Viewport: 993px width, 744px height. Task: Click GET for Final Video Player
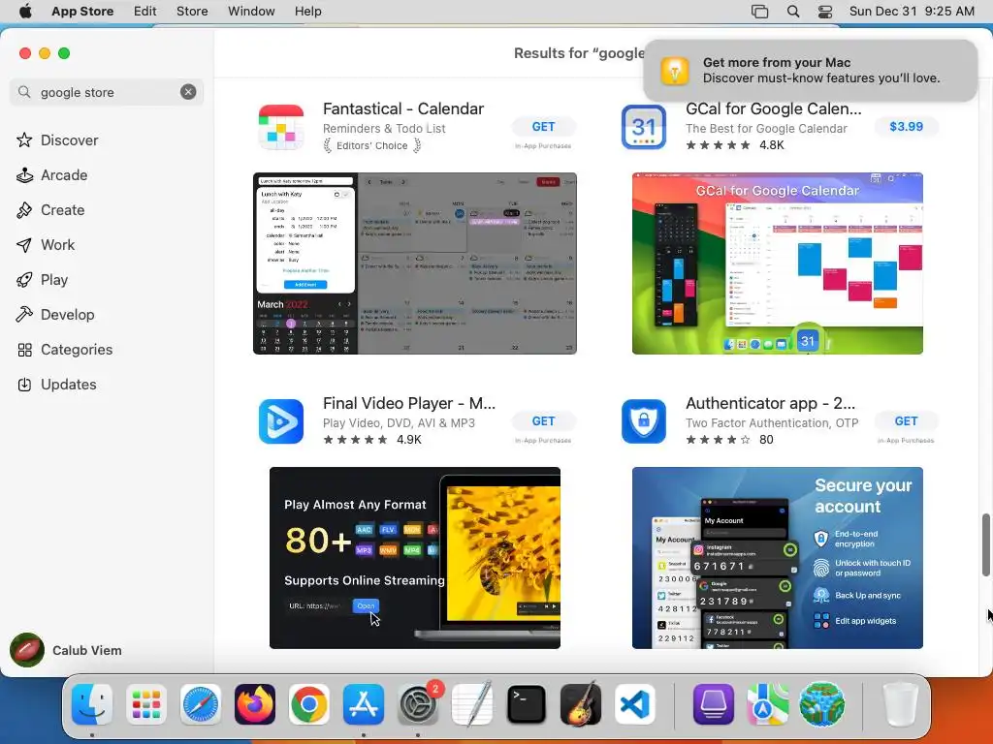tap(543, 421)
